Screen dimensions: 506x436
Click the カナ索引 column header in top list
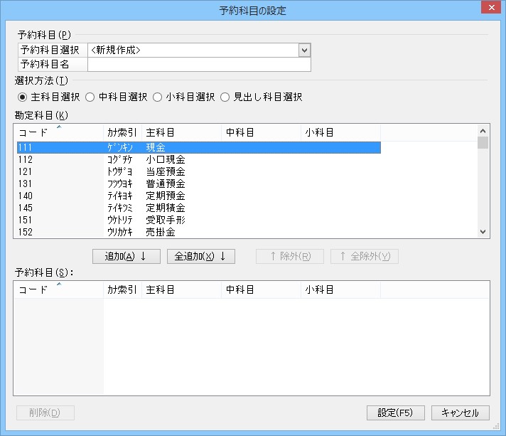(x=122, y=133)
